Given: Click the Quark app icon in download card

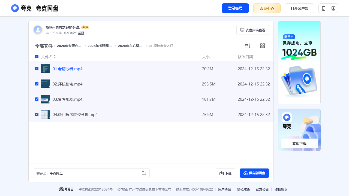Looking at the screenshot, I should [x=287, y=117].
